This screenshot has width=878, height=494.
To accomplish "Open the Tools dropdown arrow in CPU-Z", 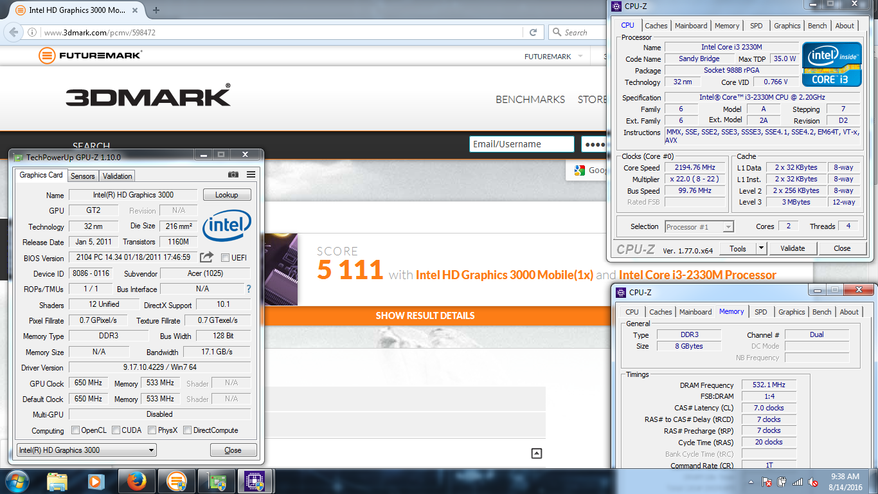I will (761, 248).
